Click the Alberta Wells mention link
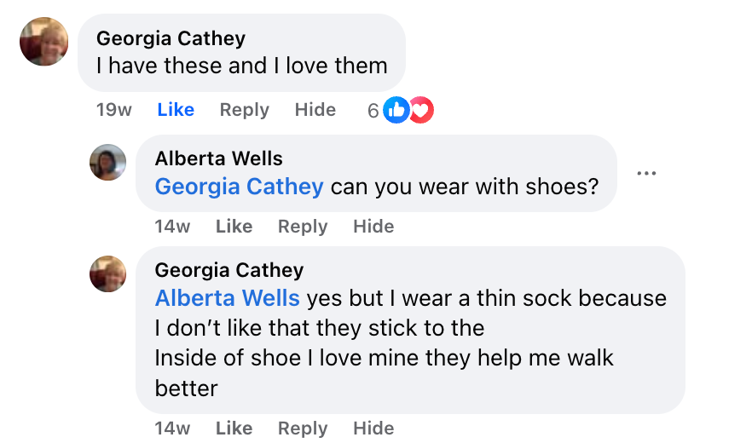752x443 pixels. point(227,298)
